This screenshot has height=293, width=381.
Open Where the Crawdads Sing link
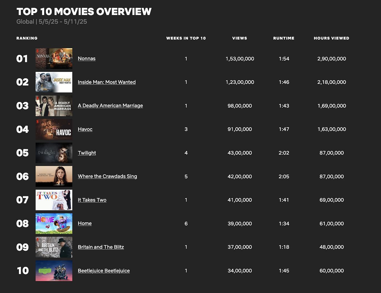tap(107, 176)
